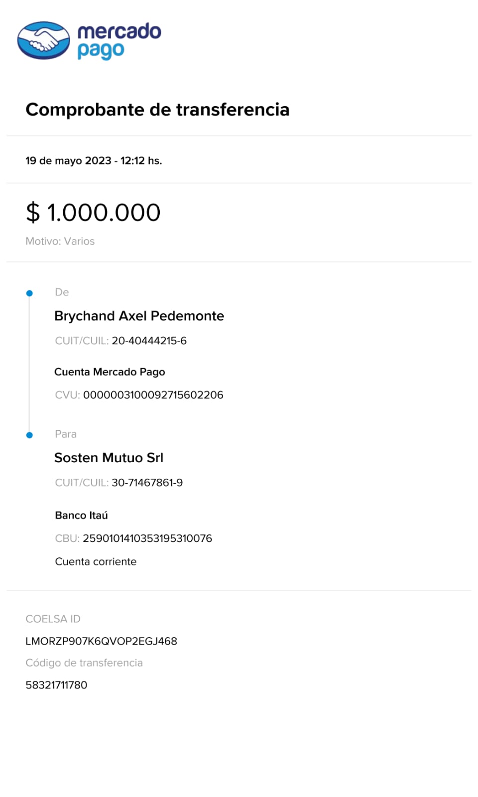The image size is (478, 797).
Task: Select the CBU account number
Action: point(147,538)
